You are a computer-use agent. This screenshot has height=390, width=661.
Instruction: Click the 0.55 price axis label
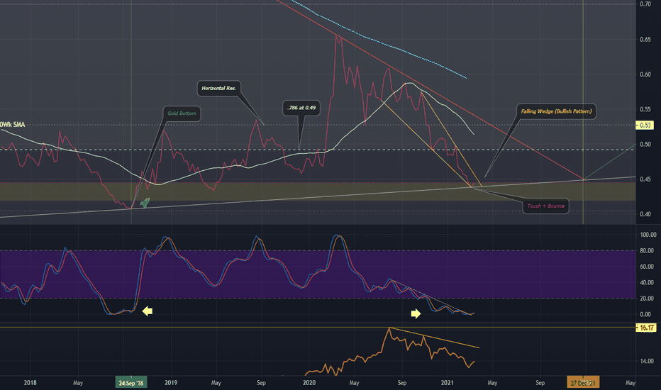(645, 110)
